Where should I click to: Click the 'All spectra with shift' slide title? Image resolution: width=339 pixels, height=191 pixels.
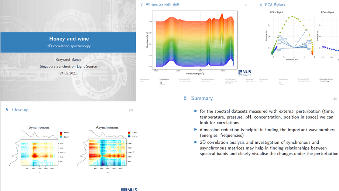[x=162, y=4]
